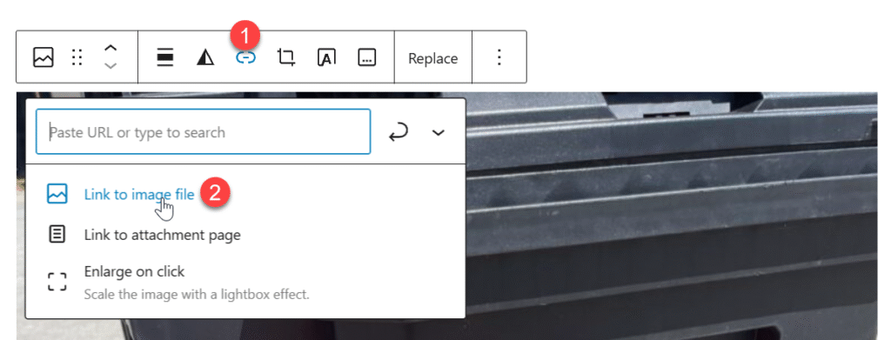The width and height of the screenshot is (891, 340).
Task: Move block up with the up chevron
Action: pos(111,48)
